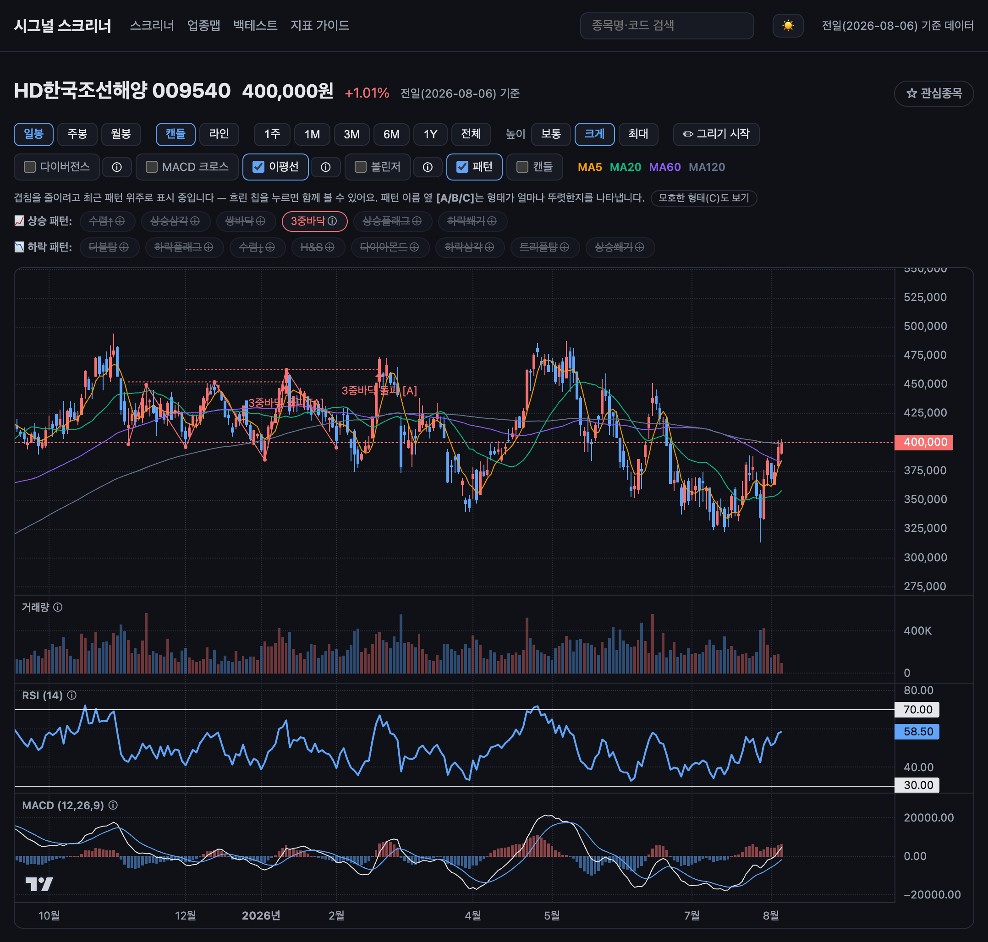Switch to 월봉 monthly timeframe
This screenshot has height=942, width=988.
[x=121, y=134]
